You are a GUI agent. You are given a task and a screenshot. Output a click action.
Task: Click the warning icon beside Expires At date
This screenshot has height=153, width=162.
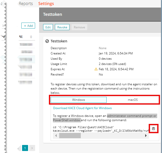(x=96, y=69)
